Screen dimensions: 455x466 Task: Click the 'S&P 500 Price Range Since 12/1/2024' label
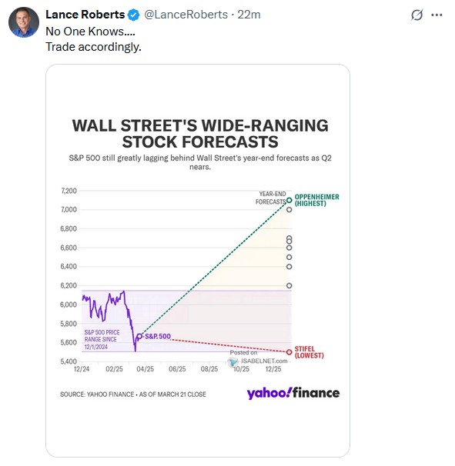tap(102, 339)
